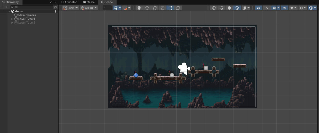Click the wireframe draw mode icon
The height and width of the screenshot is (133, 319).
[213, 8]
